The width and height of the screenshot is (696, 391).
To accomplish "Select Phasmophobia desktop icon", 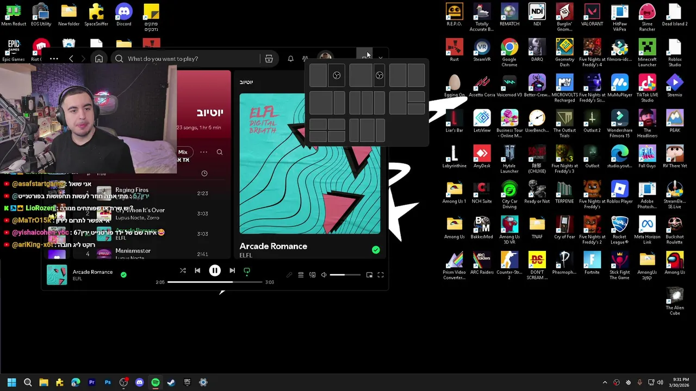I will pyautogui.click(x=564, y=263).
